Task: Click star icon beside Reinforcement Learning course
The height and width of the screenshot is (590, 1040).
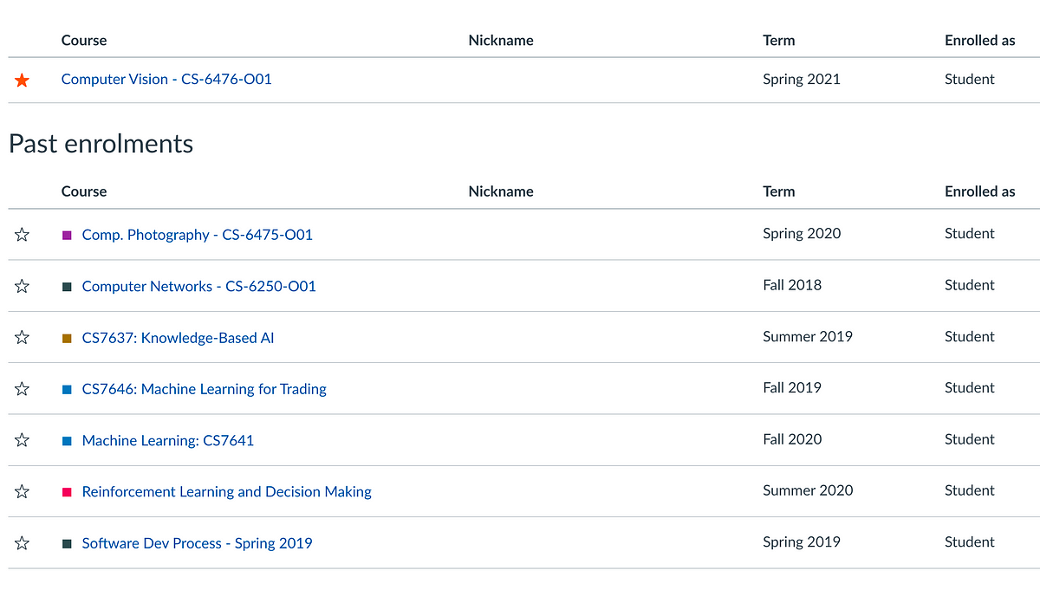Action: point(22,491)
